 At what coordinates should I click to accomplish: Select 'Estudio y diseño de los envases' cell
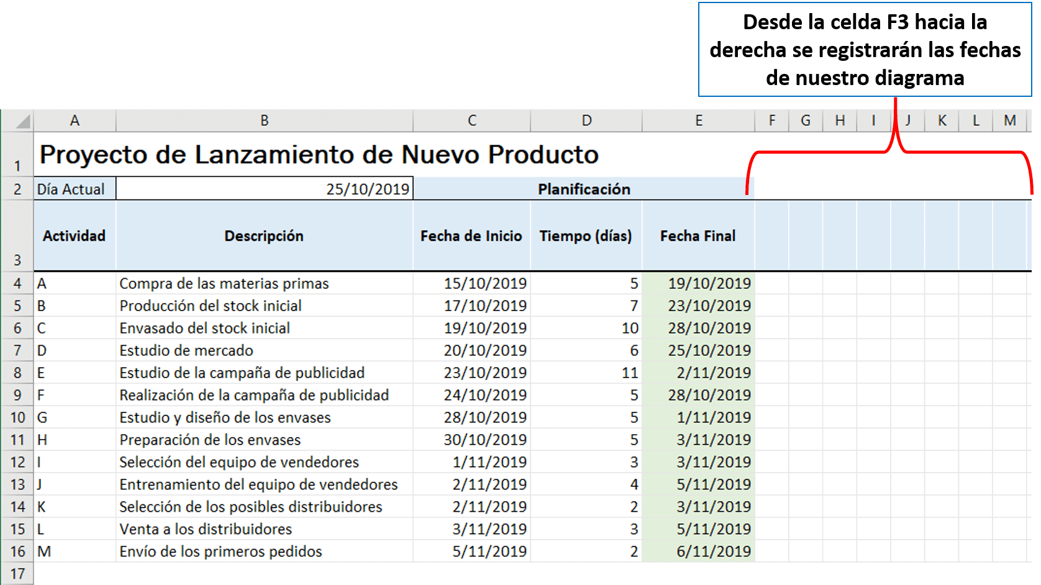point(265,417)
